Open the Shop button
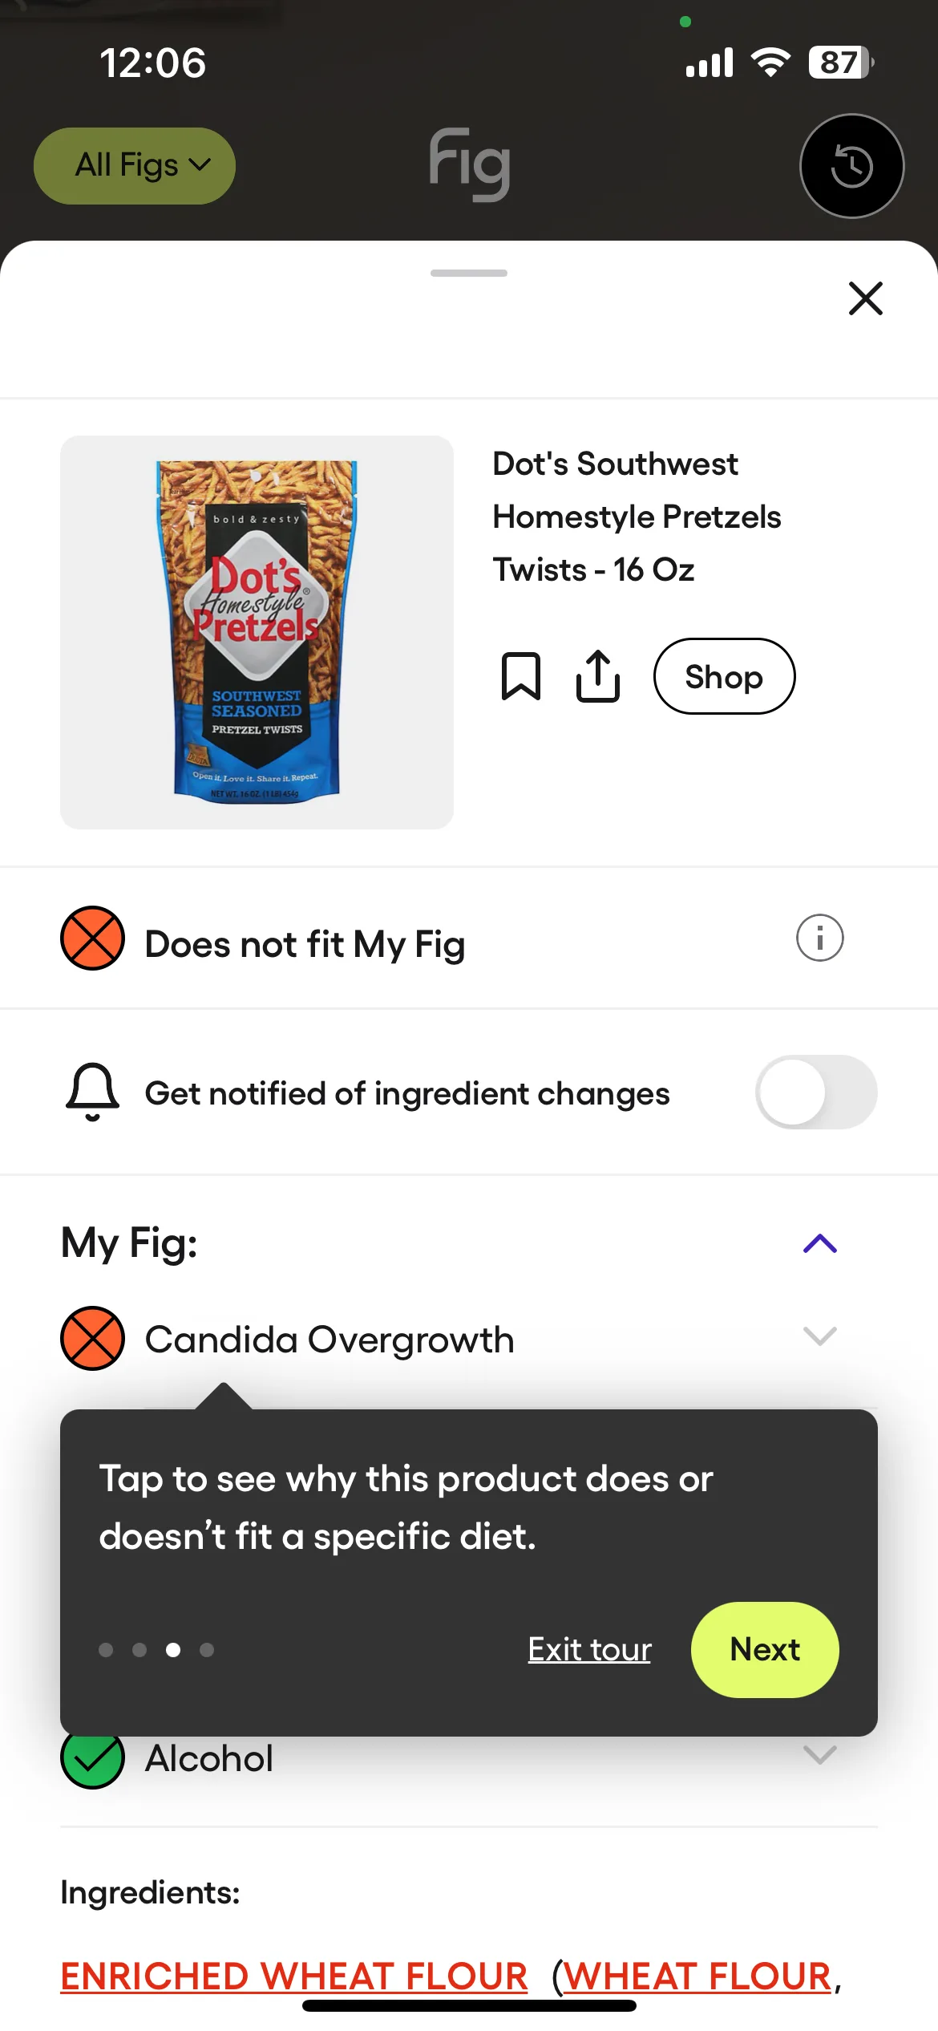The width and height of the screenshot is (938, 2031). (x=724, y=676)
